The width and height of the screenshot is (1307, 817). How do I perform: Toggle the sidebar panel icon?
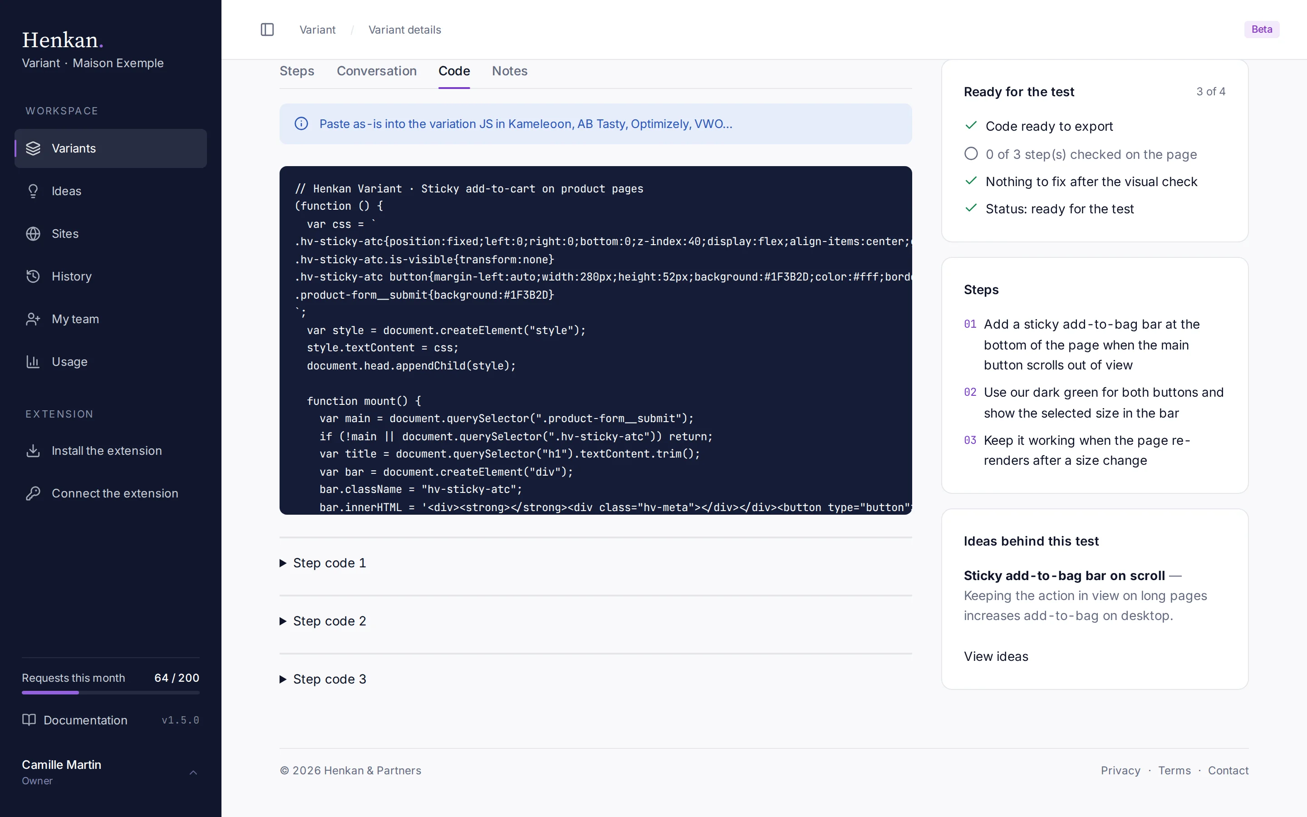[267, 30]
